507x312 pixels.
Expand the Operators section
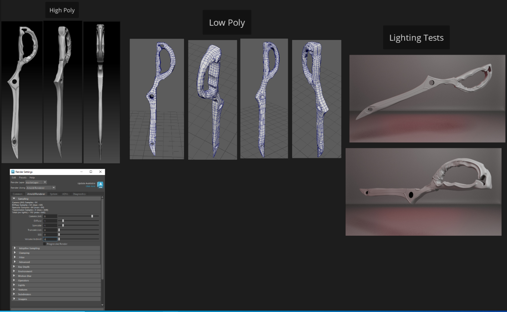pos(56,281)
